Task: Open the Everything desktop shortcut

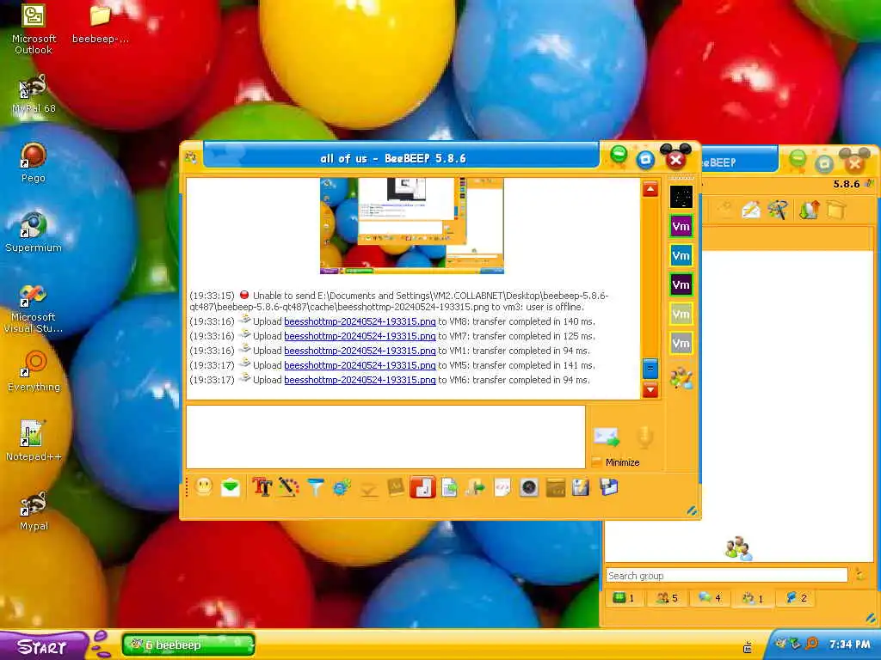Action: click(x=34, y=371)
